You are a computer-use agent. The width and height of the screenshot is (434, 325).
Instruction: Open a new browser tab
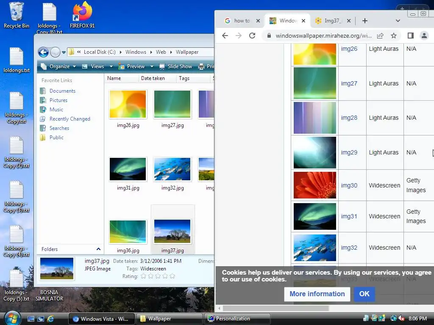365,21
